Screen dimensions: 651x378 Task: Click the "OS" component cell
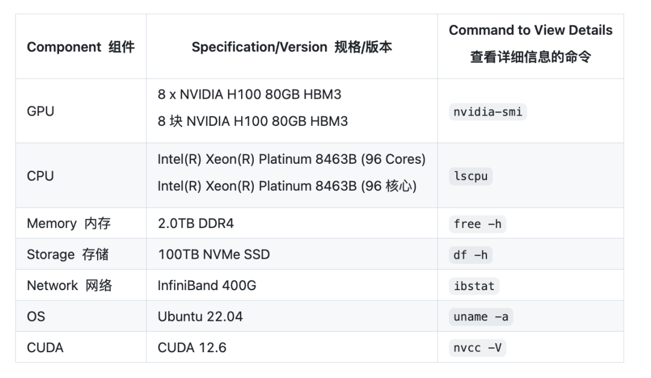pos(36,317)
